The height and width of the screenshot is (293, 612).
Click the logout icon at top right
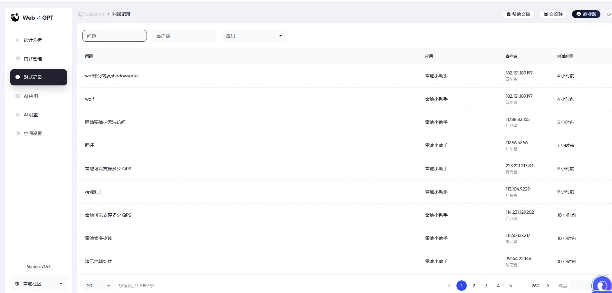tap(609, 14)
